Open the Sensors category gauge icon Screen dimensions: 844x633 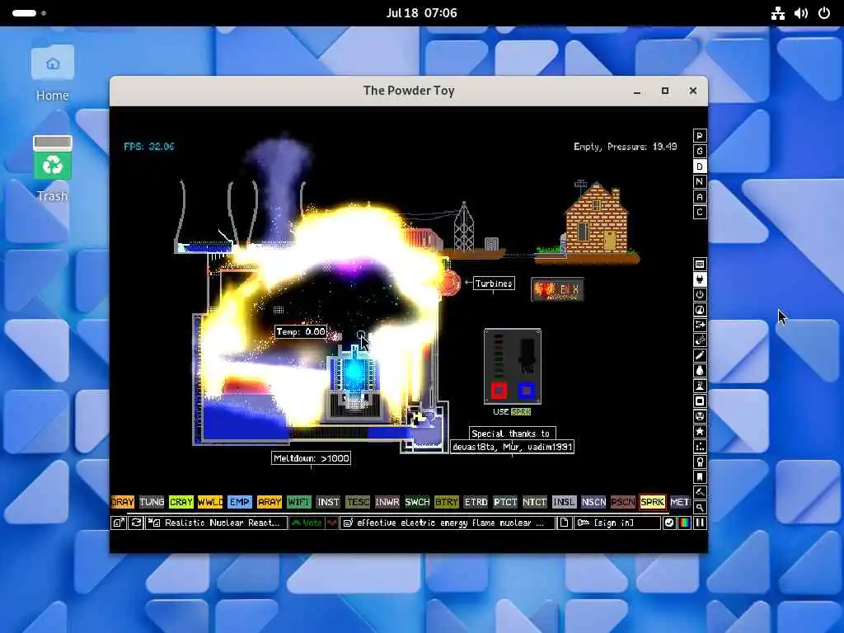(x=700, y=310)
